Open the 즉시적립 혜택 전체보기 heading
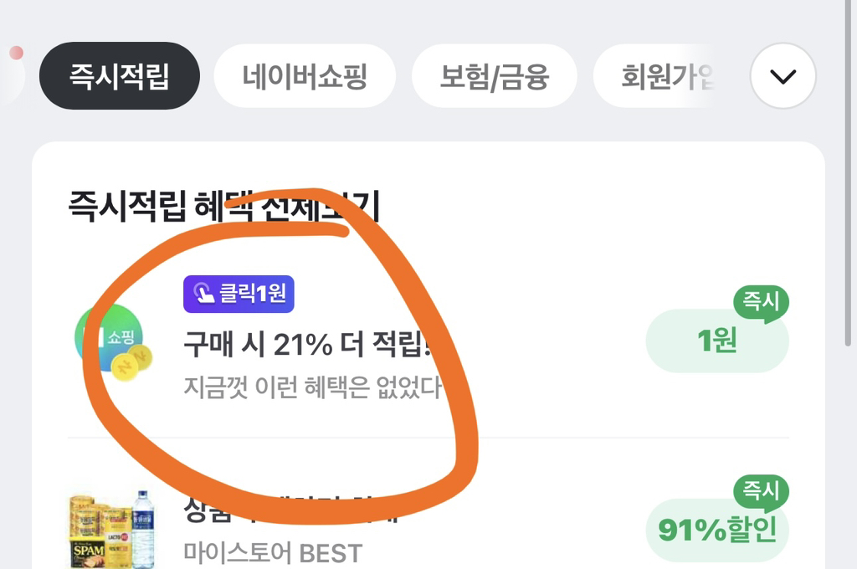857x569 pixels. (223, 206)
